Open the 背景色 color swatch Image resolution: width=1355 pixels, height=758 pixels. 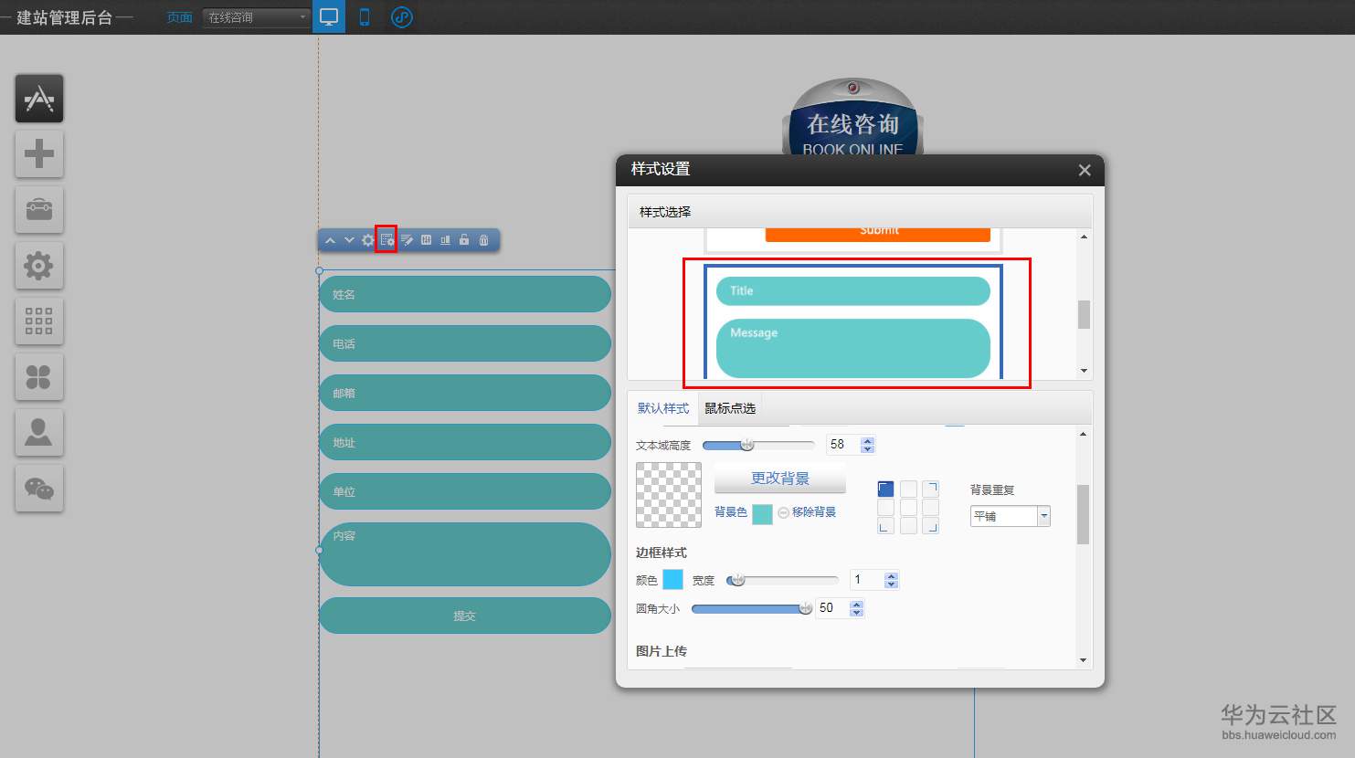pyautogui.click(x=762, y=514)
